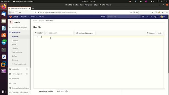
Task: Expand the Proyectos dropdown
Action: pos(25,17)
